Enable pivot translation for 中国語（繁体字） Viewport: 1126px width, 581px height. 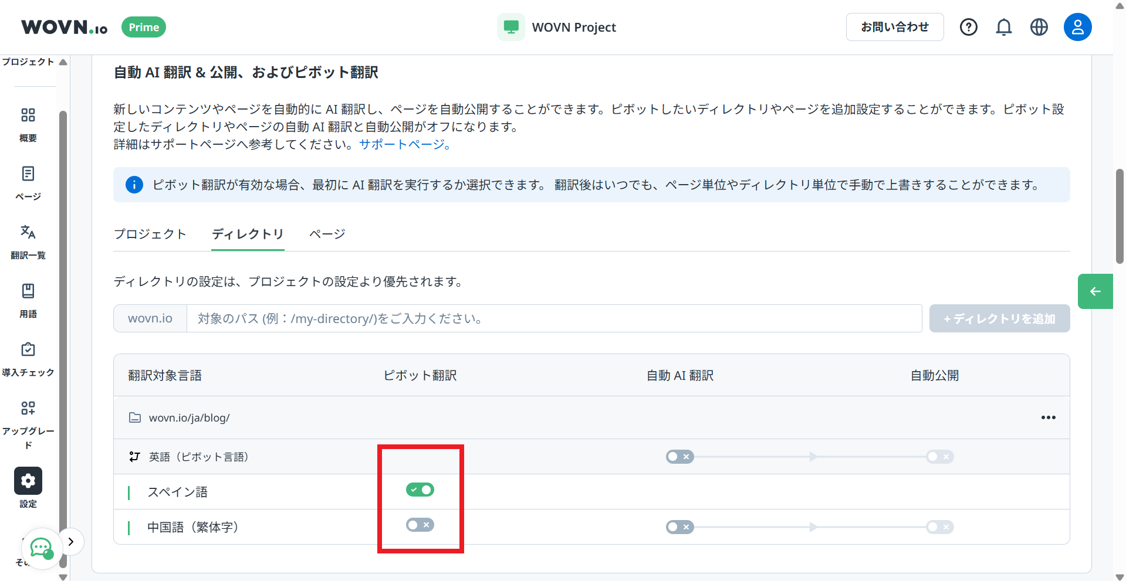420,525
